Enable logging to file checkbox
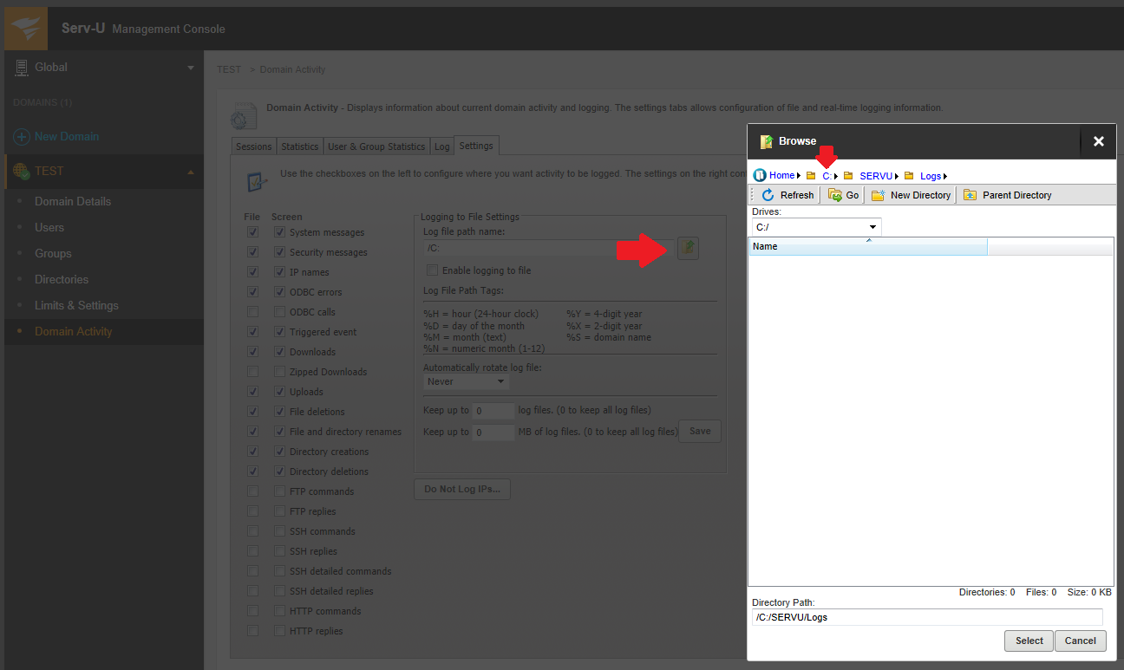Viewport: 1124px width, 670px height. [433, 270]
